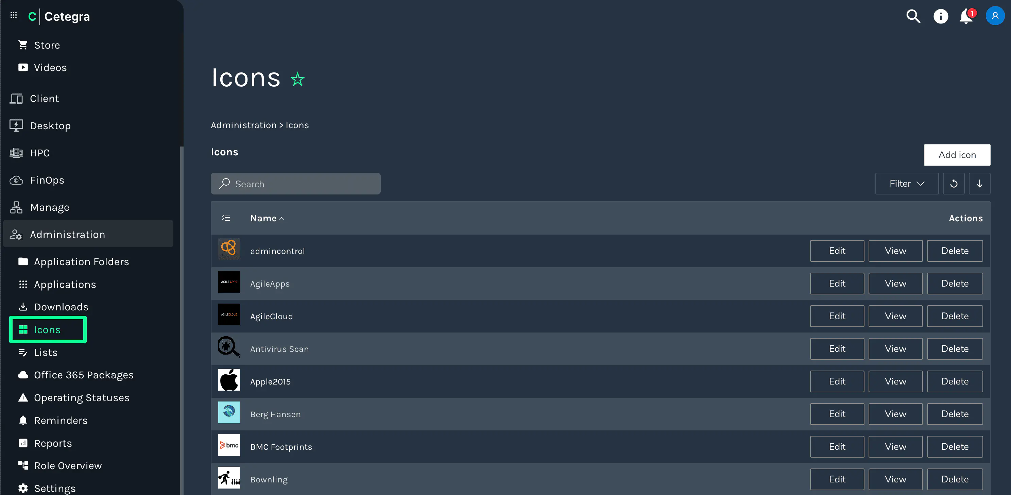Toggle Icons page favorite star
This screenshot has width=1011, height=495.
(297, 79)
